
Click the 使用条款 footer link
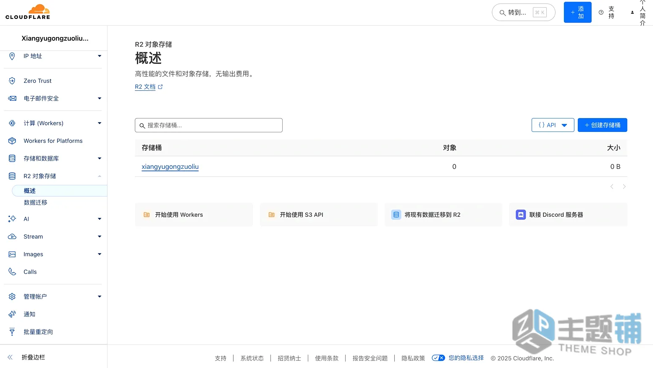(327, 358)
